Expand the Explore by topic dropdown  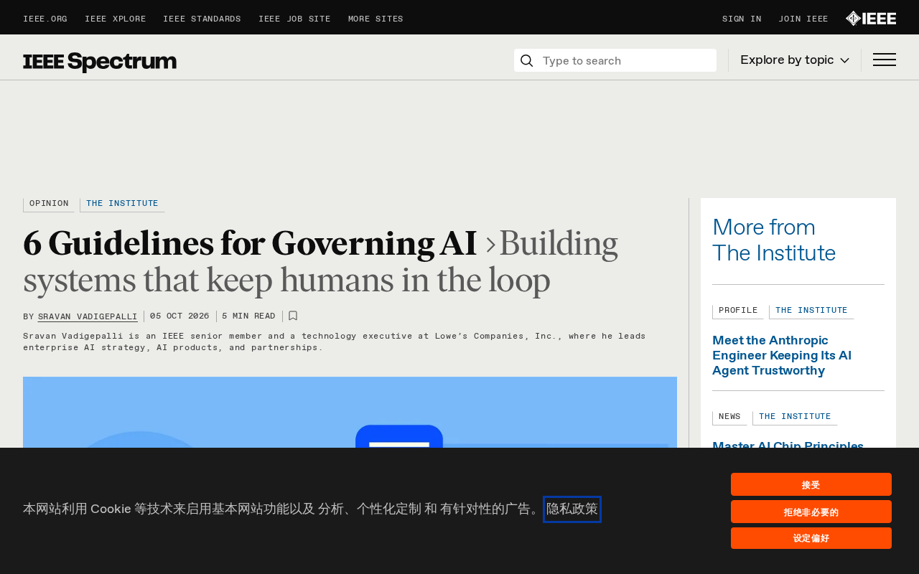[x=795, y=60]
